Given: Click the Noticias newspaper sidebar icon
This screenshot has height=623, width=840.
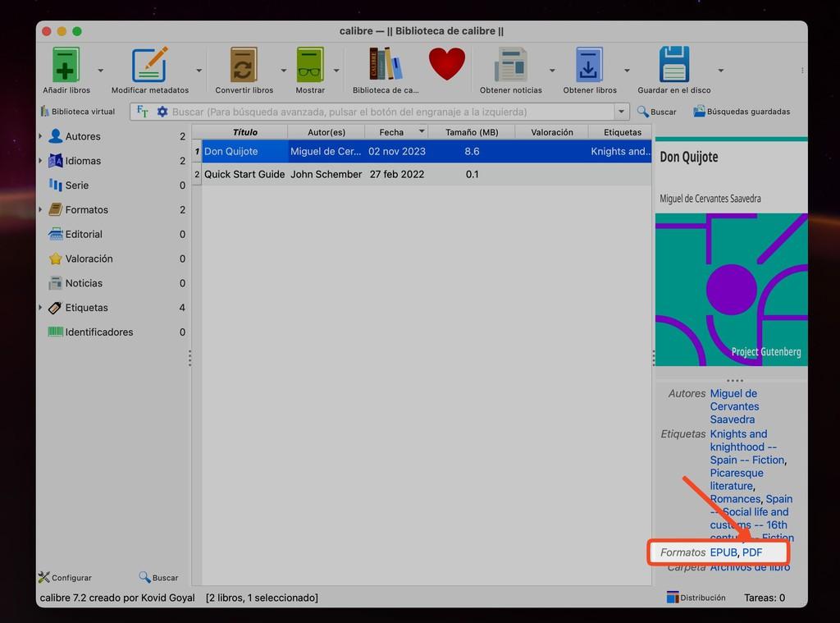Looking at the screenshot, I should (x=55, y=282).
